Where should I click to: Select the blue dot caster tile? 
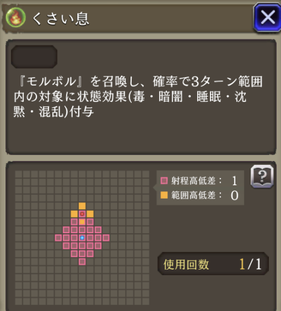click(x=82, y=238)
